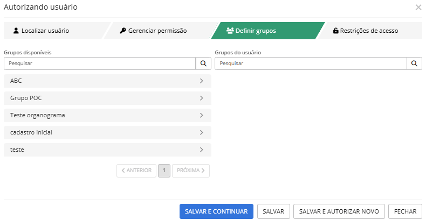
Task: Click the chevron arrow on the teste row
Action: (201, 150)
